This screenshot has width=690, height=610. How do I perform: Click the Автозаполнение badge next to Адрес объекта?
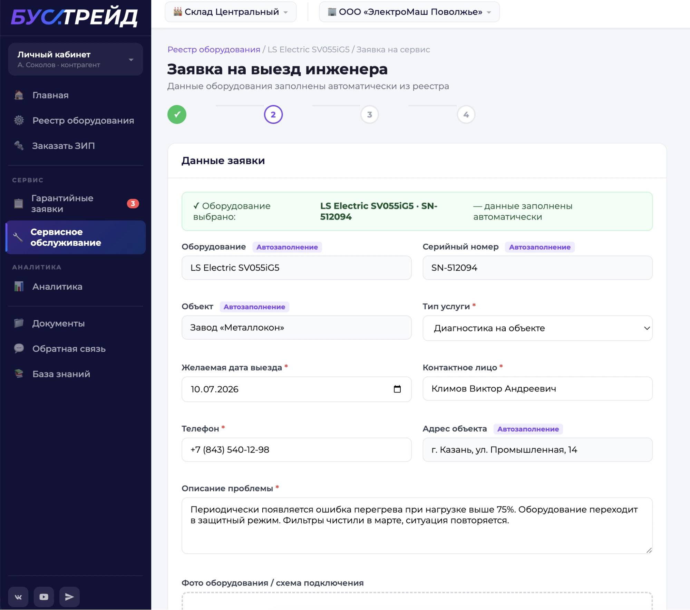pyautogui.click(x=528, y=429)
